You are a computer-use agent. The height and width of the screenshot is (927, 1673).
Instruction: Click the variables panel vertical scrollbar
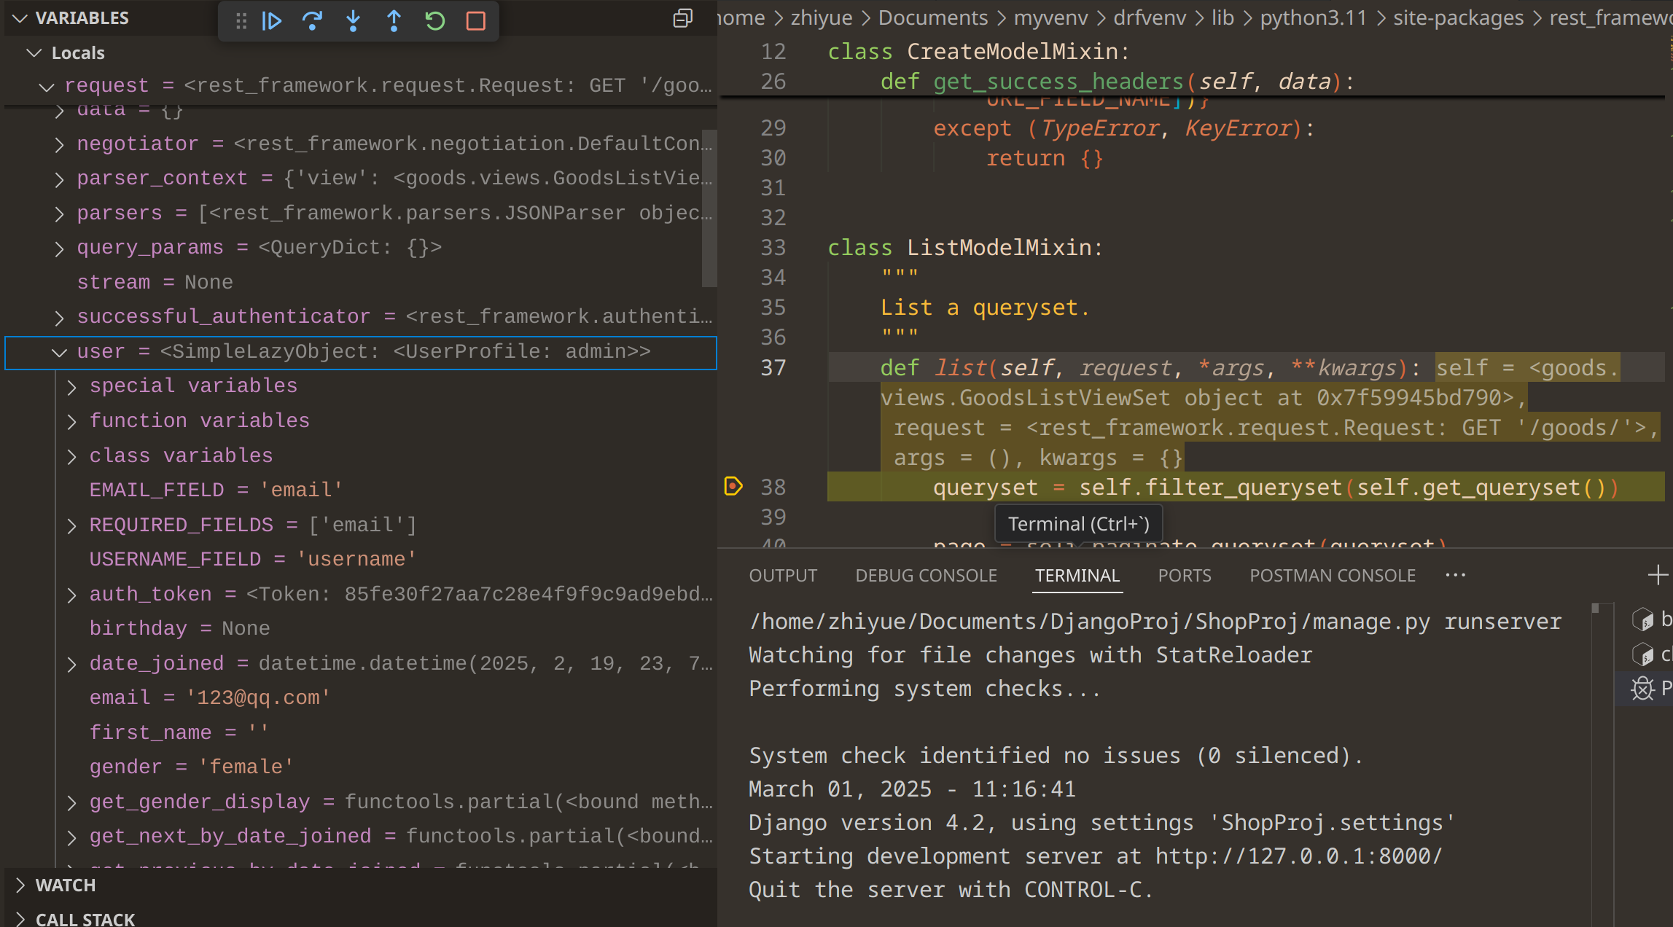click(709, 208)
